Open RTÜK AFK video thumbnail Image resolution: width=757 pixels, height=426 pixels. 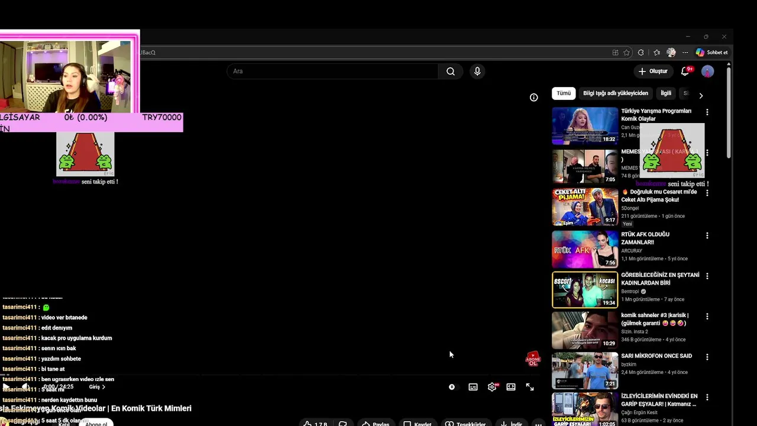[x=585, y=250]
